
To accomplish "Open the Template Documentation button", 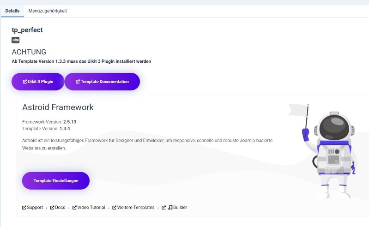I will (x=102, y=82).
